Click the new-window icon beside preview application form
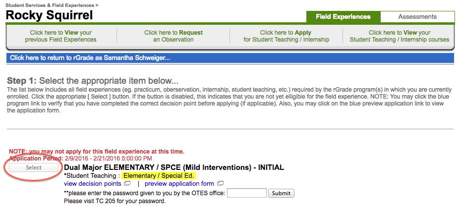The height and width of the screenshot is (213, 460). pos(221,184)
